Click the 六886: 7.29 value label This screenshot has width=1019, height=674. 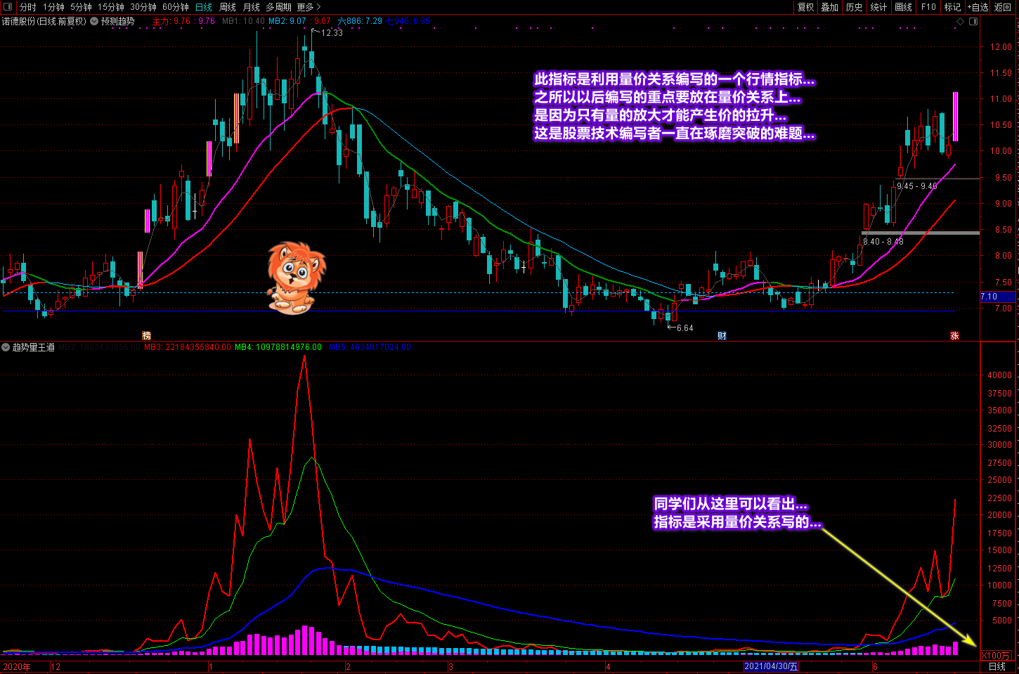pos(360,21)
